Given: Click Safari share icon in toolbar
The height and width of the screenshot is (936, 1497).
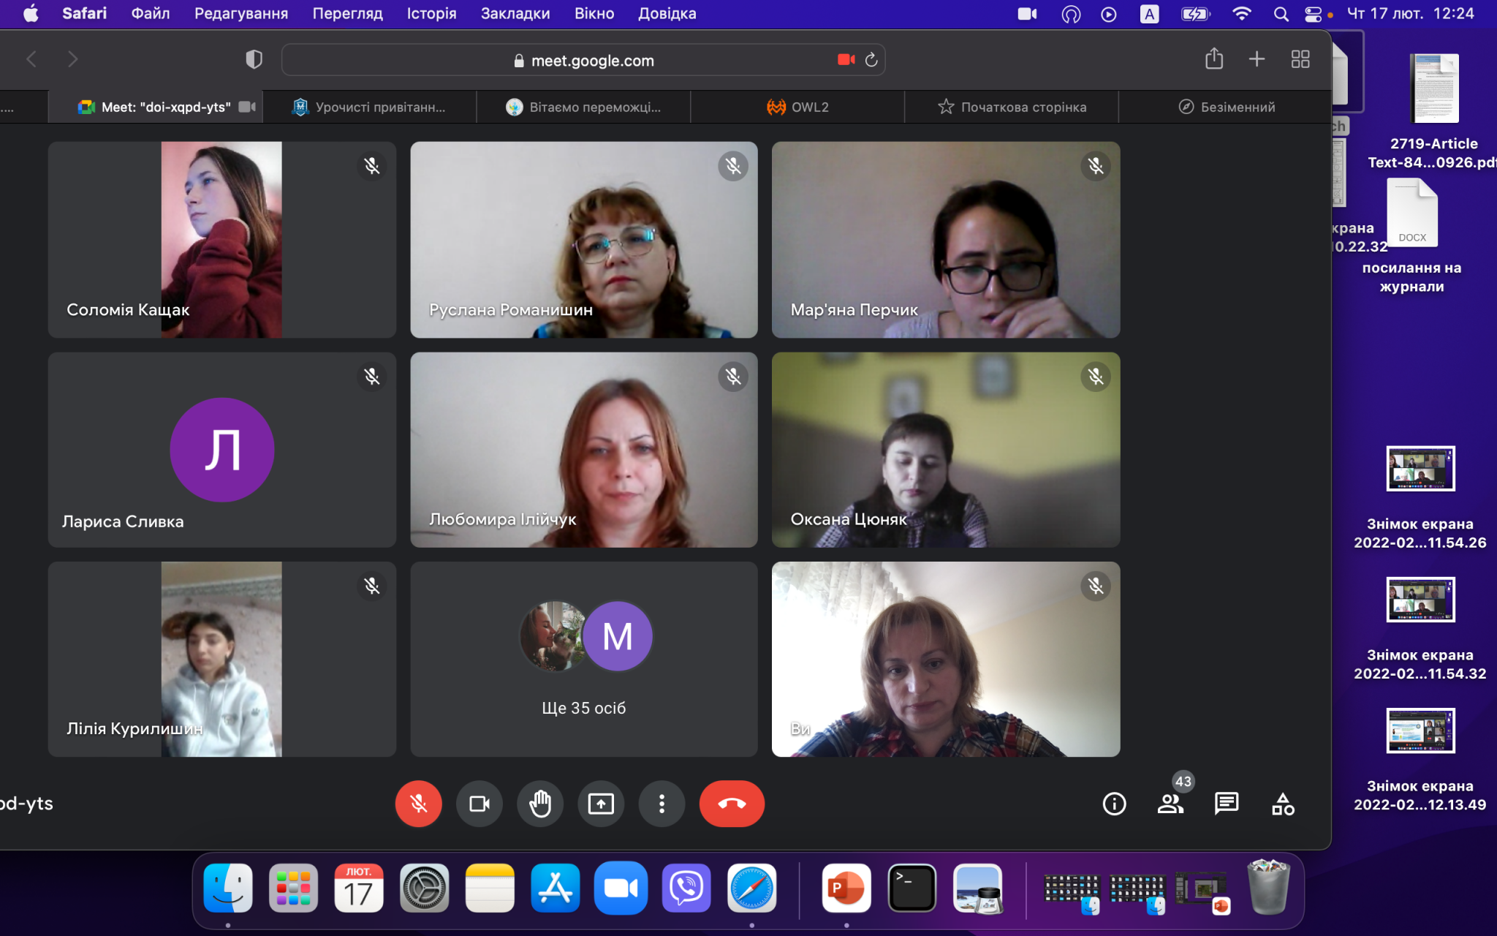Looking at the screenshot, I should 1214,59.
